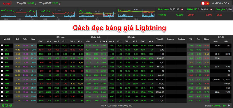Select the CTI ticker symbol
Viewport: 233px width, 108px height.
[6, 58]
